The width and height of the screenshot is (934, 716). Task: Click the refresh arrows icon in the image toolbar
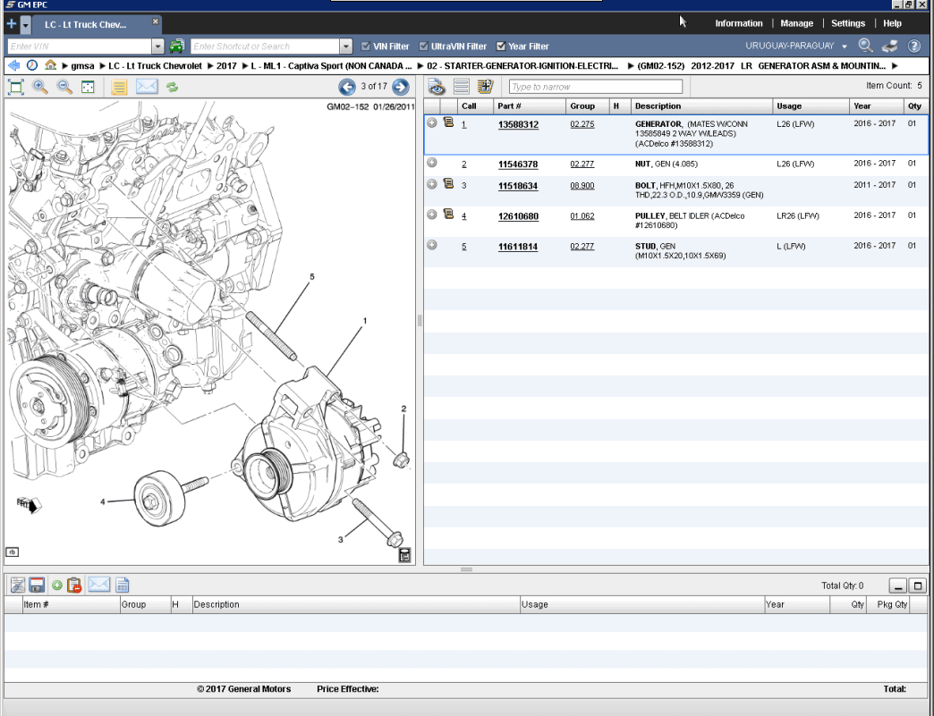coord(174,87)
